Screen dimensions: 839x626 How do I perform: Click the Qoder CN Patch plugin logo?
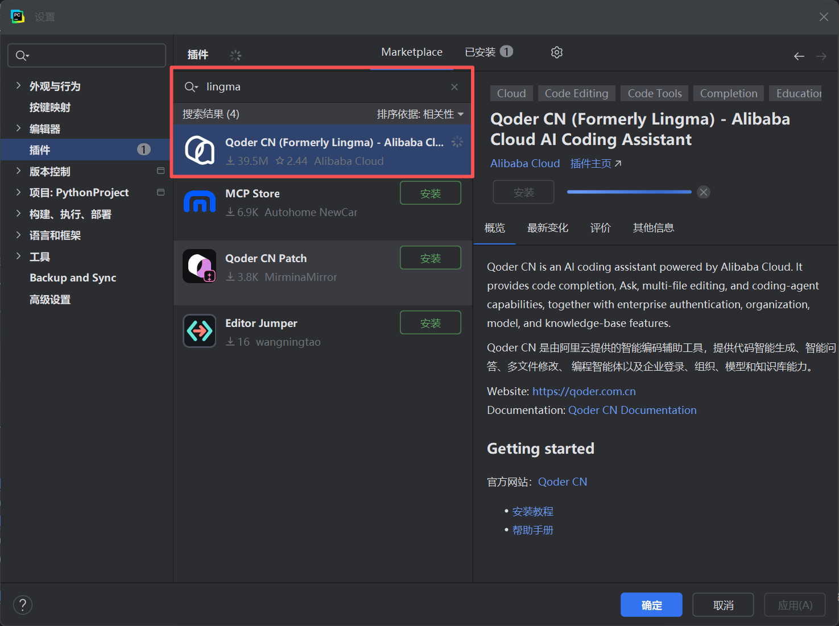(x=200, y=266)
